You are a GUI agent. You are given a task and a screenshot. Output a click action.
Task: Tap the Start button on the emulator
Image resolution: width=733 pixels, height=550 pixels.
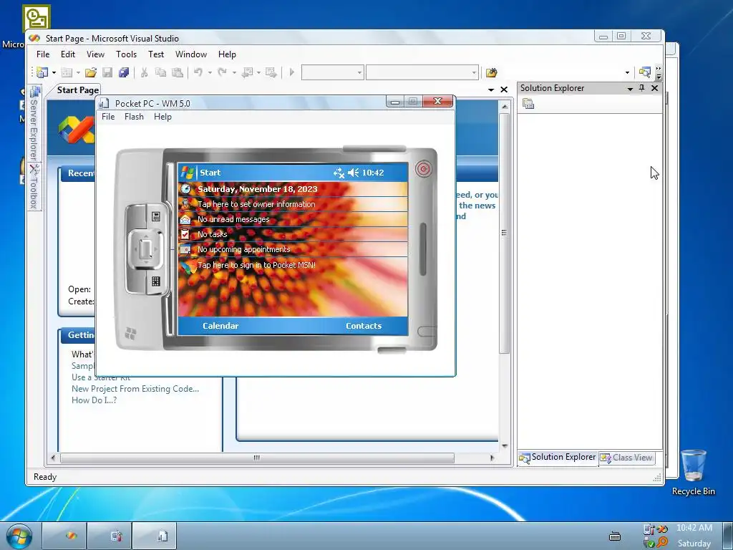pos(201,173)
